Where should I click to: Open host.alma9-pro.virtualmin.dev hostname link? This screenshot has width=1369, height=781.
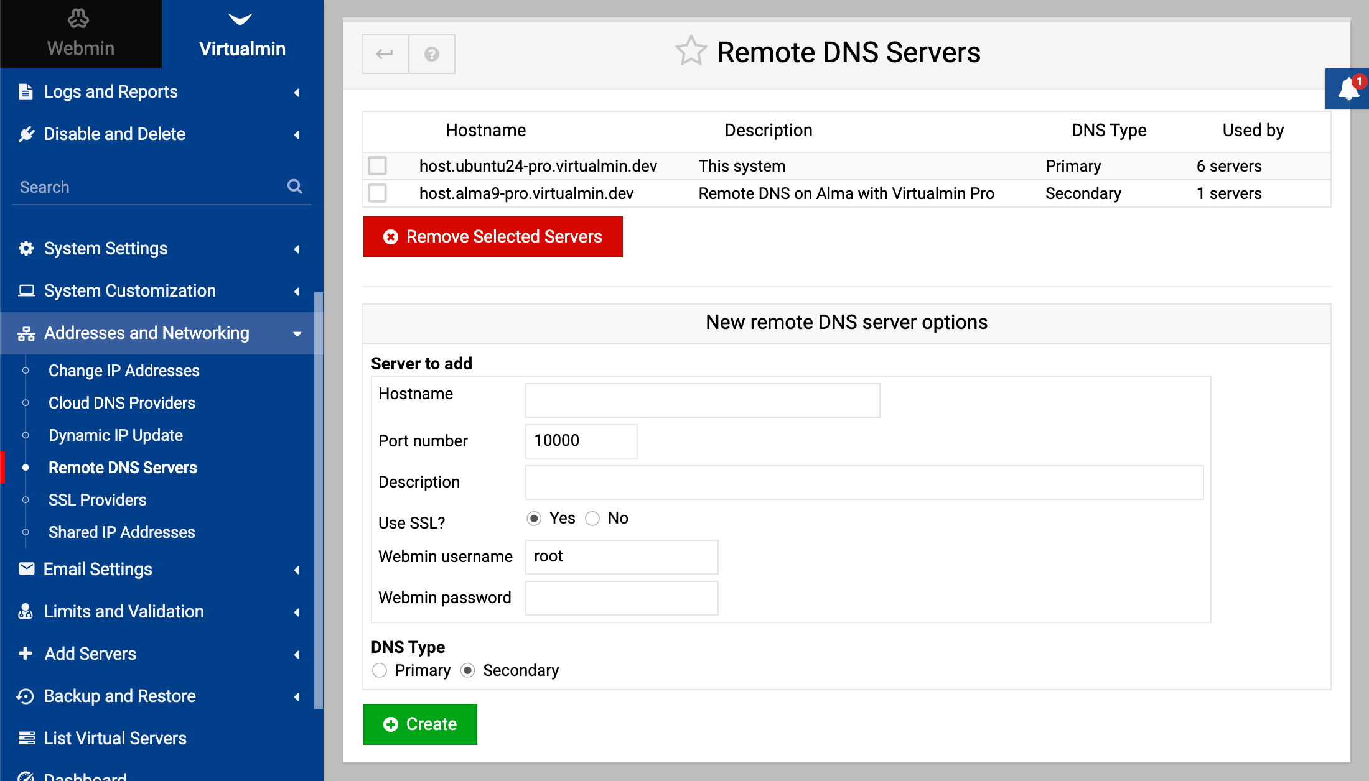526,193
